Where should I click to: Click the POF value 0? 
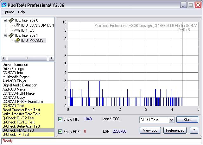85,131
